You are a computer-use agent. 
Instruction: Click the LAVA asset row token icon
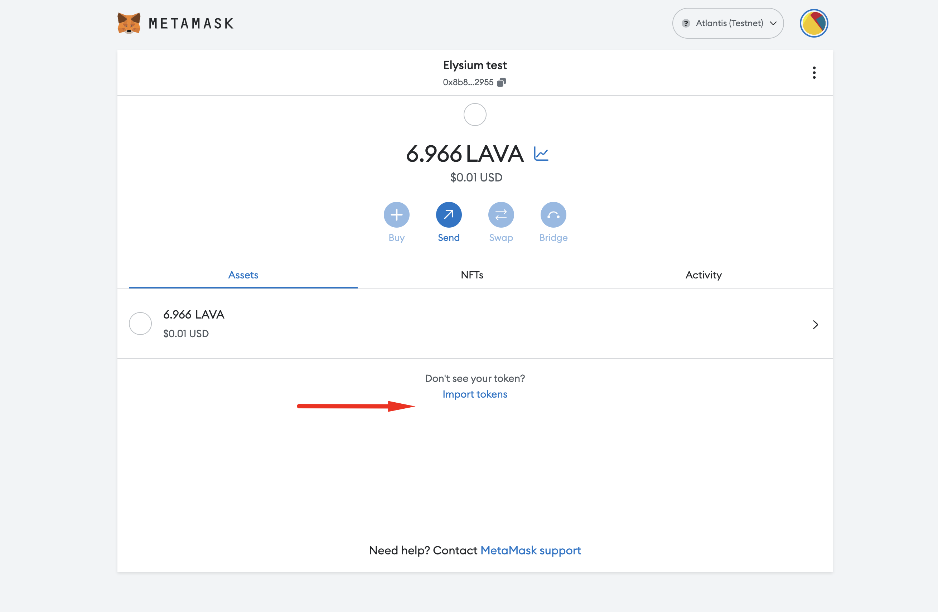tap(140, 324)
